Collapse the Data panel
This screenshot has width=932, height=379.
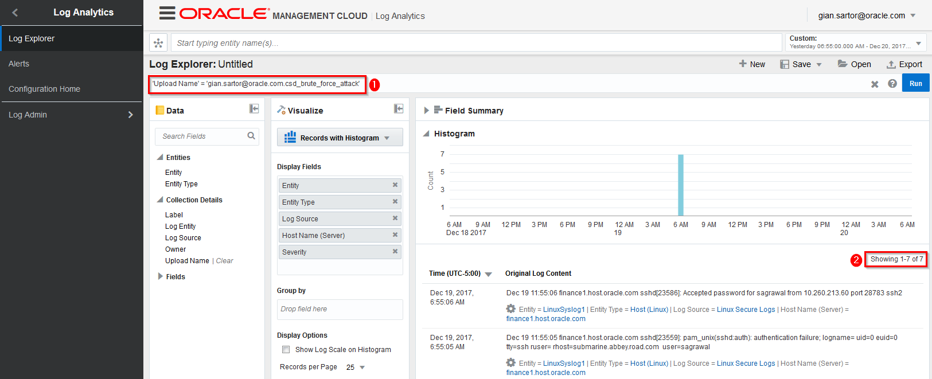point(254,109)
